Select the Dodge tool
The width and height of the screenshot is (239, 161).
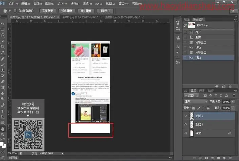(x=3, y=99)
